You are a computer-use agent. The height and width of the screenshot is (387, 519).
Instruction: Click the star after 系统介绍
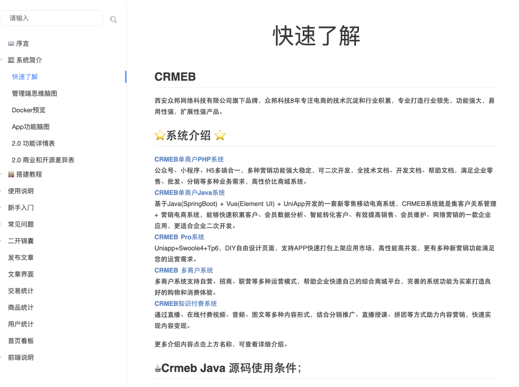[220, 135]
